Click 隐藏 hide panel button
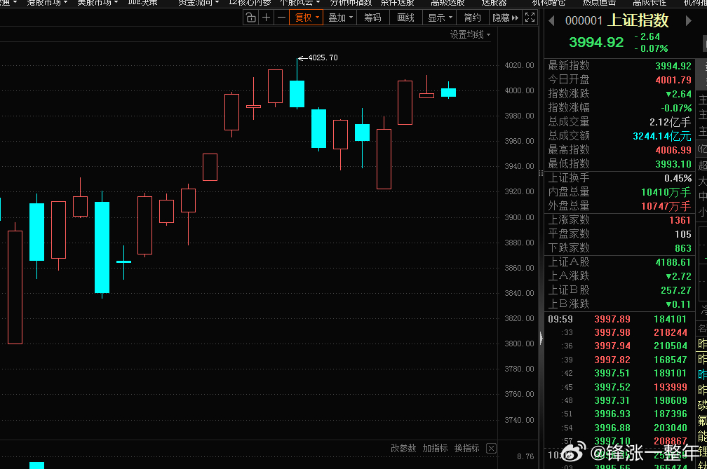Screen dimensions: 707x469 click(504, 18)
